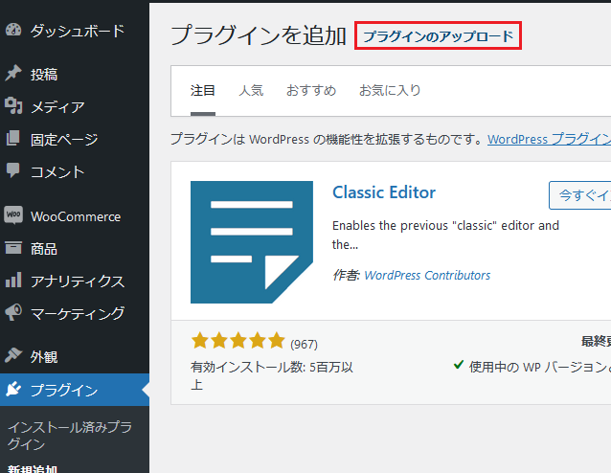
Task: Click the bar chart icon beside アナリティクス
Action: tap(13, 281)
